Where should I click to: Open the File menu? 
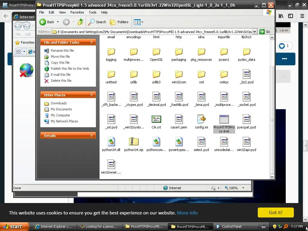click(x=42, y=12)
